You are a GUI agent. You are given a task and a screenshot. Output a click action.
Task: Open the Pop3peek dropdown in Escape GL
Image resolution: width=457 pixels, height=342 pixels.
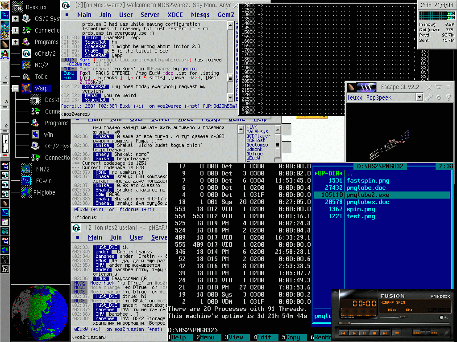[419, 98]
